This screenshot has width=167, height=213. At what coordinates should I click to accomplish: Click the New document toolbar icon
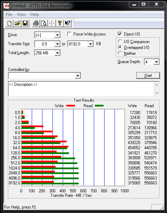9,23
